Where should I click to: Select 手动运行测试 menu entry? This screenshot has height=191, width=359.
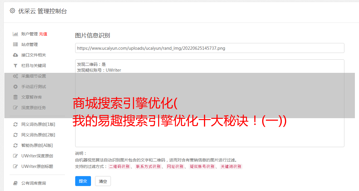(x=34, y=87)
